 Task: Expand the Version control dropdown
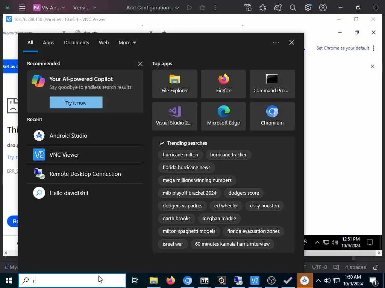(x=85, y=7)
